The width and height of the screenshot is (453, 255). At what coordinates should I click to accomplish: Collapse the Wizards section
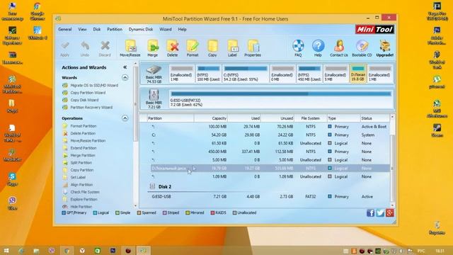(x=125, y=77)
